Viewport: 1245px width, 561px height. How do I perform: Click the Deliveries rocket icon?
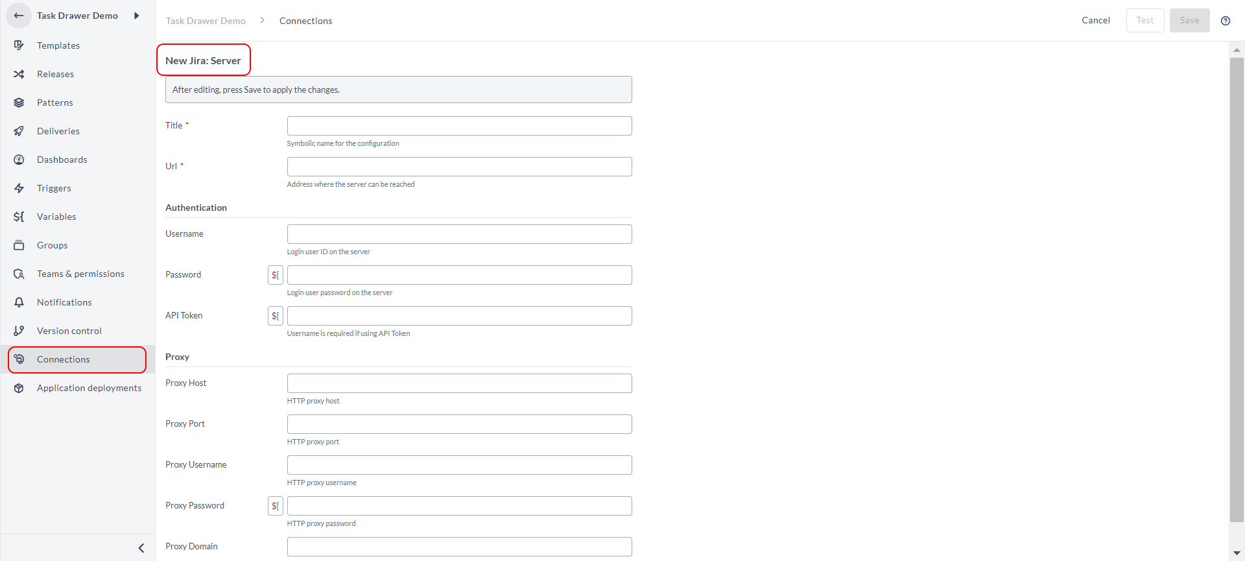19,131
